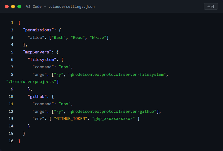Click the title text VS Code — .claude/settings.json

click(x=60, y=7)
